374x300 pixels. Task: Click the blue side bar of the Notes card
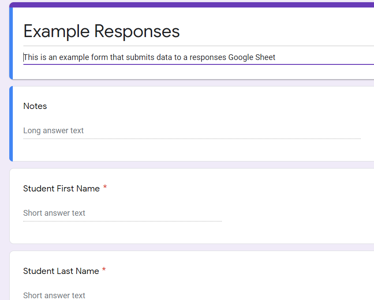tap(11, 124)
